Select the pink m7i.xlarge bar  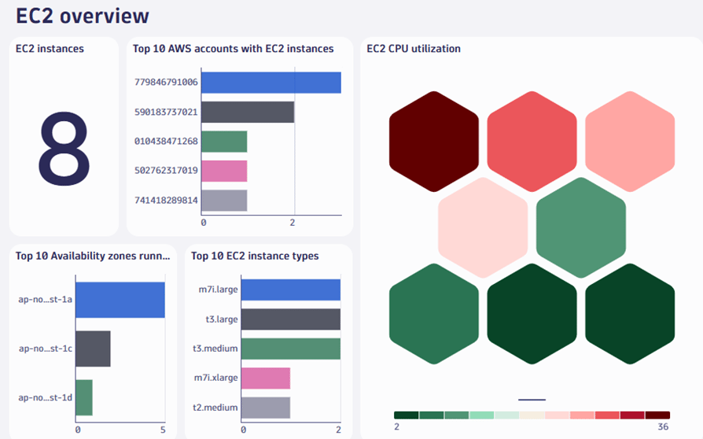click(x=265, y=378)
